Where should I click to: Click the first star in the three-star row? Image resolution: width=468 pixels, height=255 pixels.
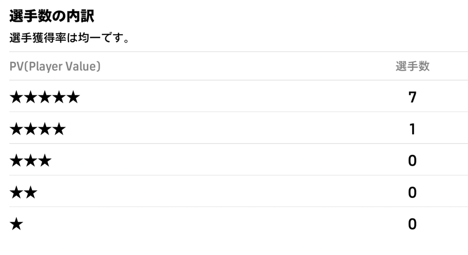tap(16, 161)
